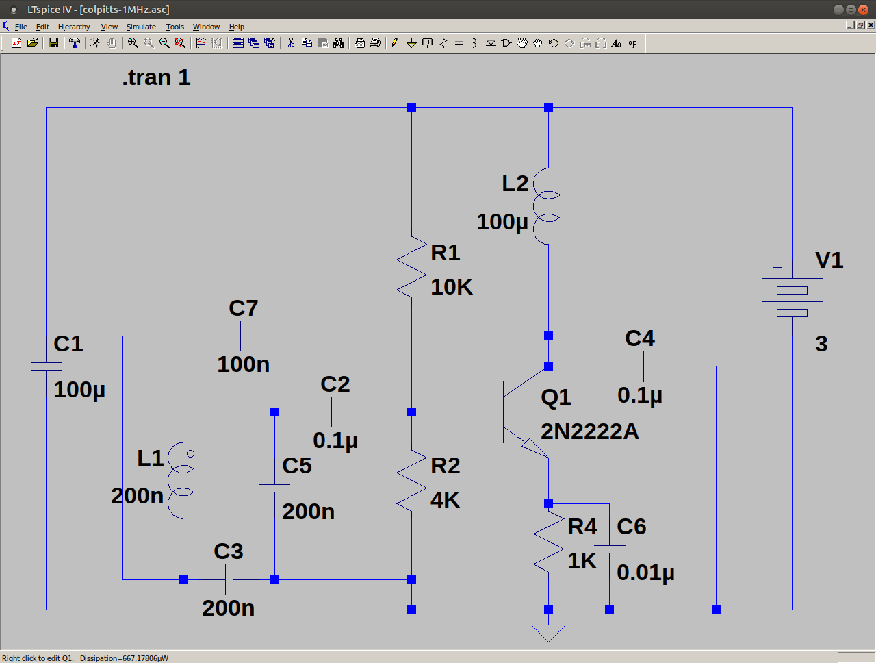The image size is (876, 663).
Task: Click the Pan magnifier icon
Action: click(x=149, y=42)
